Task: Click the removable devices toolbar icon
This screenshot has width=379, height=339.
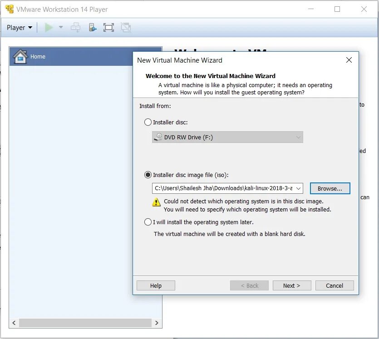Action: [x=92, y=27]
